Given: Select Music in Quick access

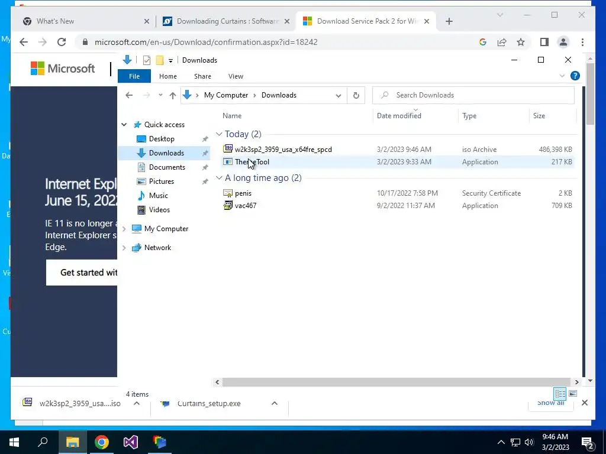Looking at the screenshot, I should (159, 196).
